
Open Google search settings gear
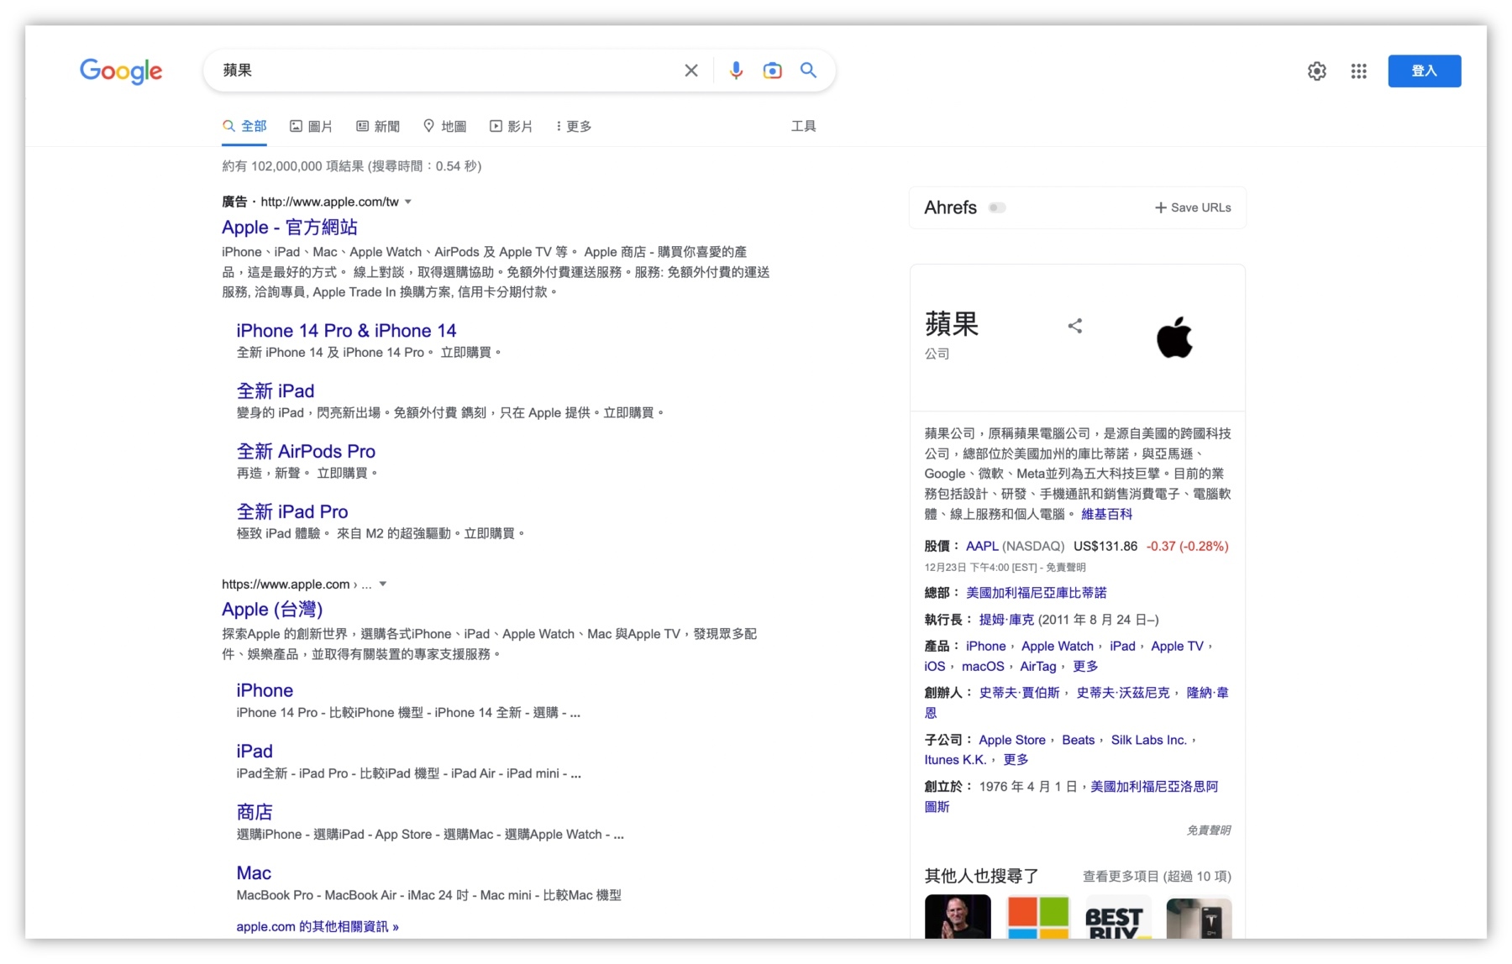click(x=1316, y=71)
